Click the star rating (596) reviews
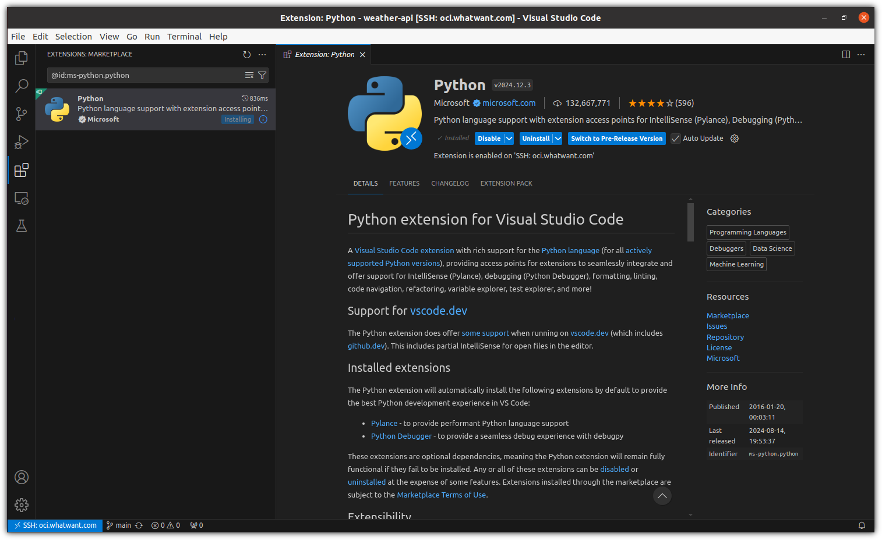 (x=661, y=103)
